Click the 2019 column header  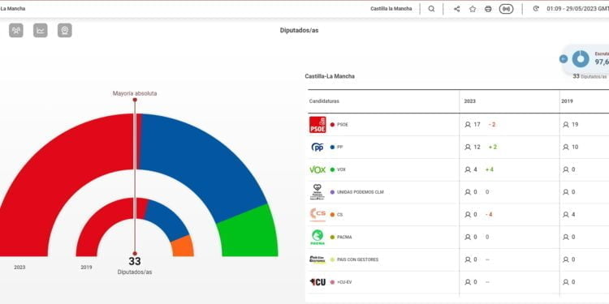(x=567, y=101)
